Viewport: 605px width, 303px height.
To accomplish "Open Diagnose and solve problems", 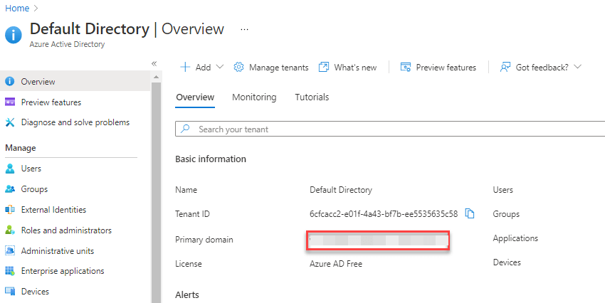I will click(x=75, y=122).
